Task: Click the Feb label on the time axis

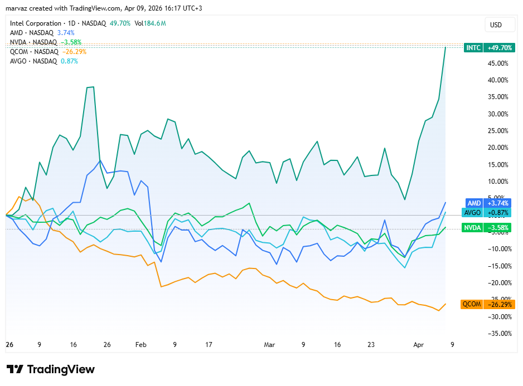Action: click(141, 345)
